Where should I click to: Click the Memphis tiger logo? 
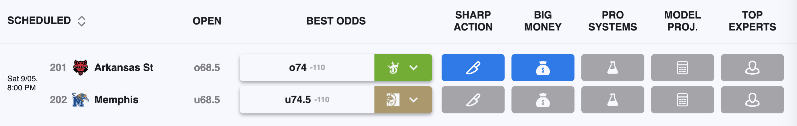[80, 99]
